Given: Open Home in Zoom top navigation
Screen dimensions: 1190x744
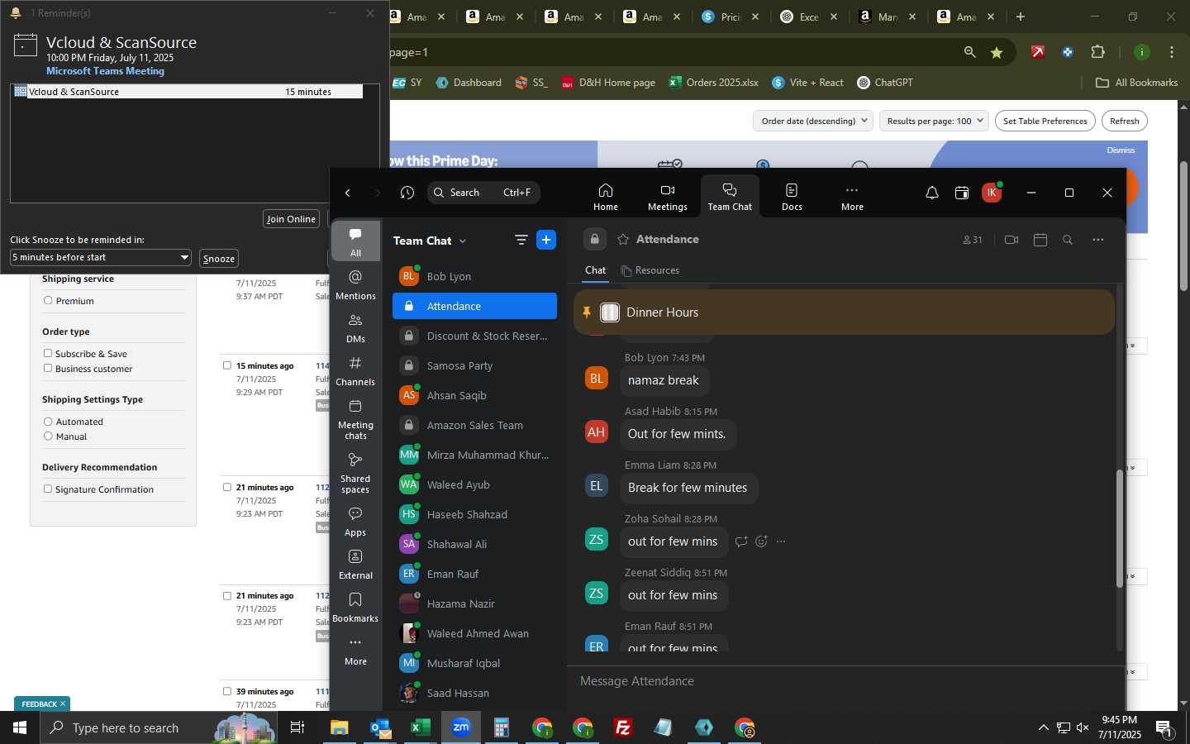Looking at the screenshot, I should tap(605, 197).
